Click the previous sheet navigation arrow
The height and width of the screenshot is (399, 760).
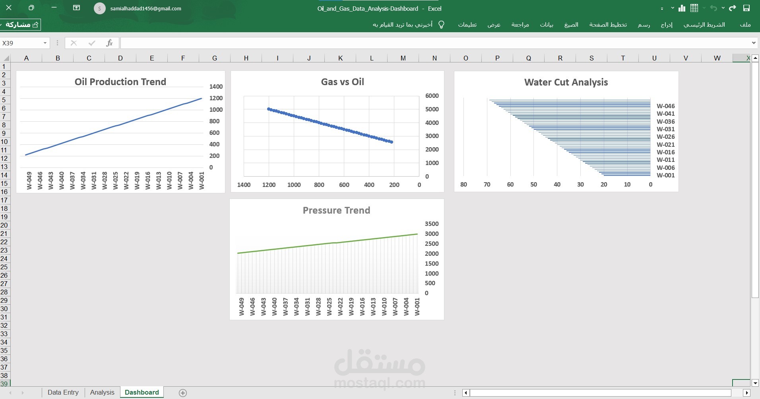(x=10, y=393)
